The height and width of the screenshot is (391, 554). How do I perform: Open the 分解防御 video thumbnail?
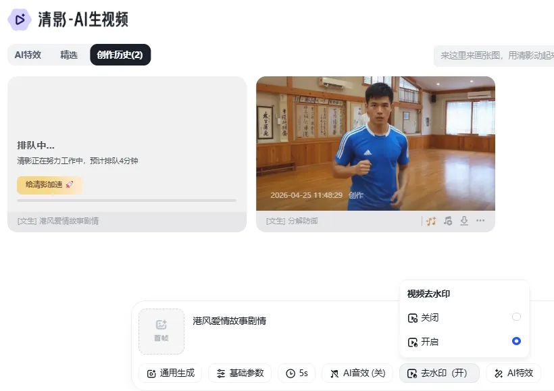point(376,143)
